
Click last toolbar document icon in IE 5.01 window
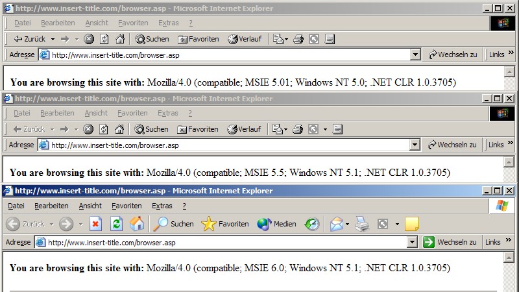pyautogui.click(x=330, y=39)
